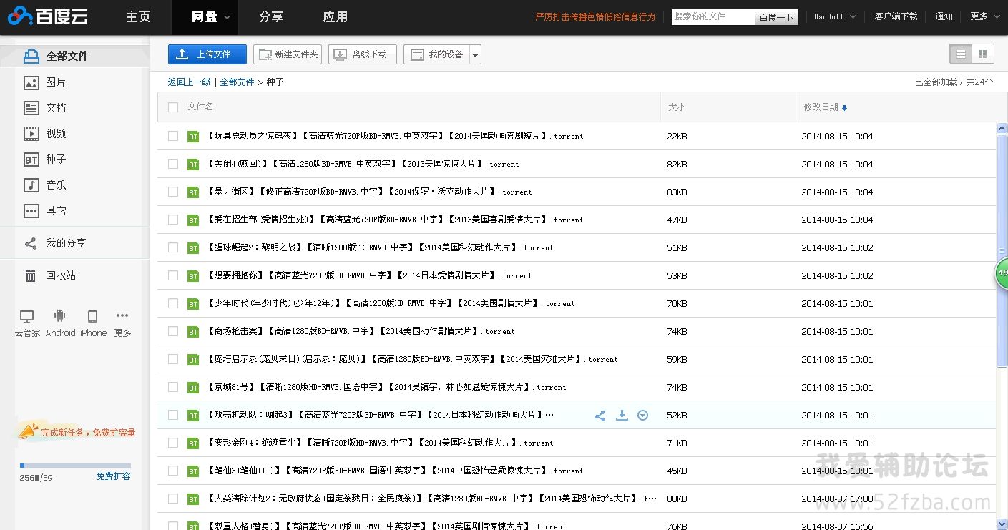Download the 攻壳机动队 torrent file

(x=622, y=416)
